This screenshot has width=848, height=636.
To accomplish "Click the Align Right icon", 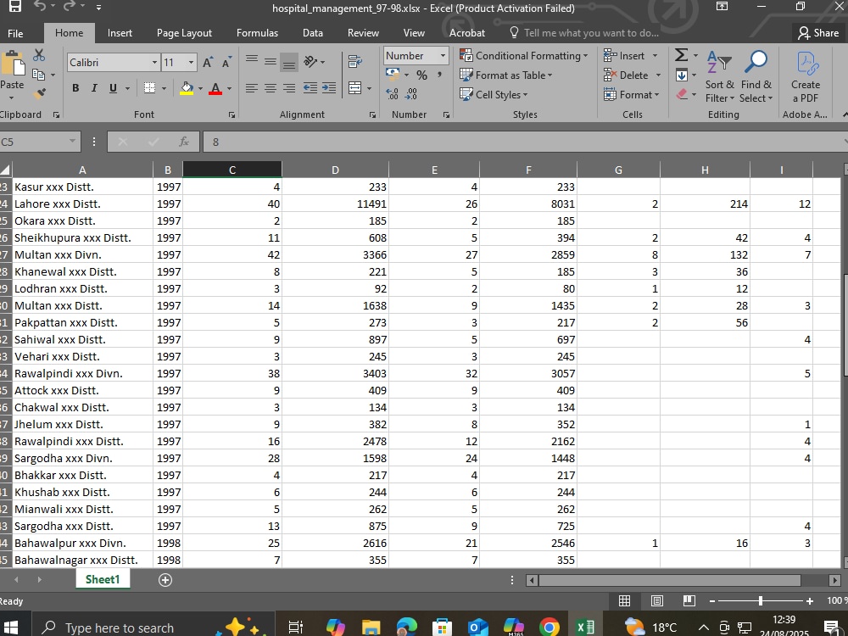I will pos(289,88).
